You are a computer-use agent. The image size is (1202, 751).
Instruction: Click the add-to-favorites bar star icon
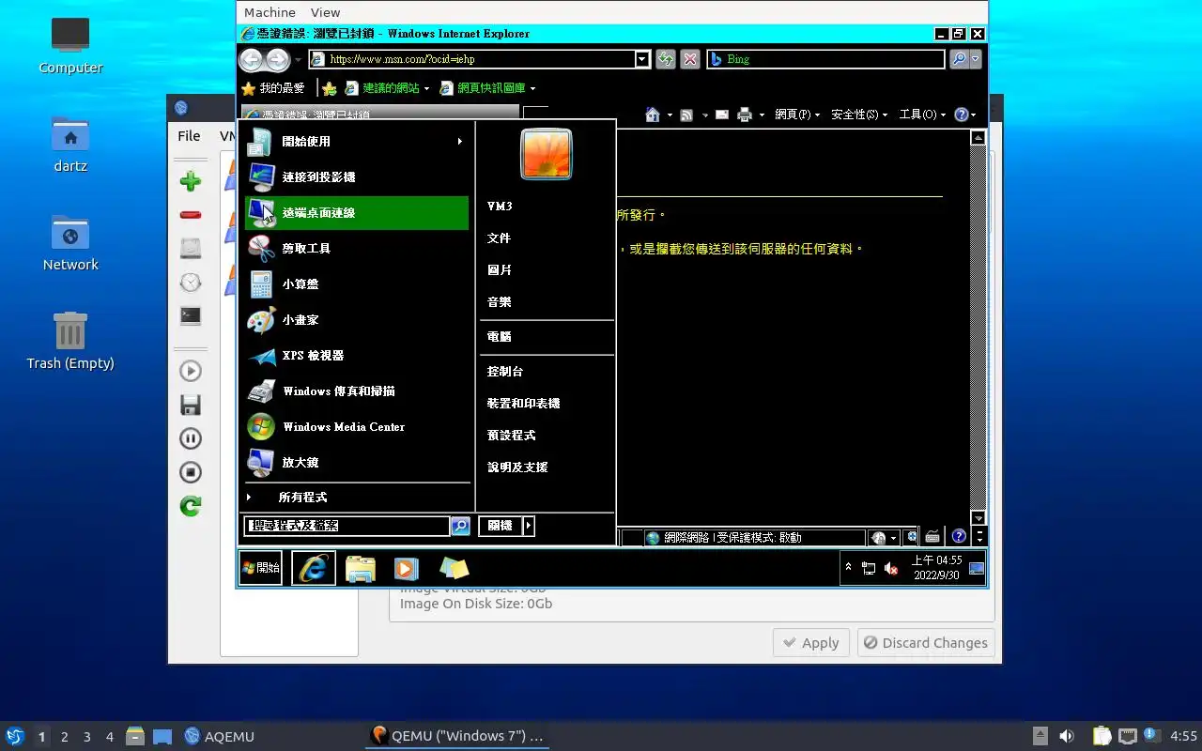[330, 88]
